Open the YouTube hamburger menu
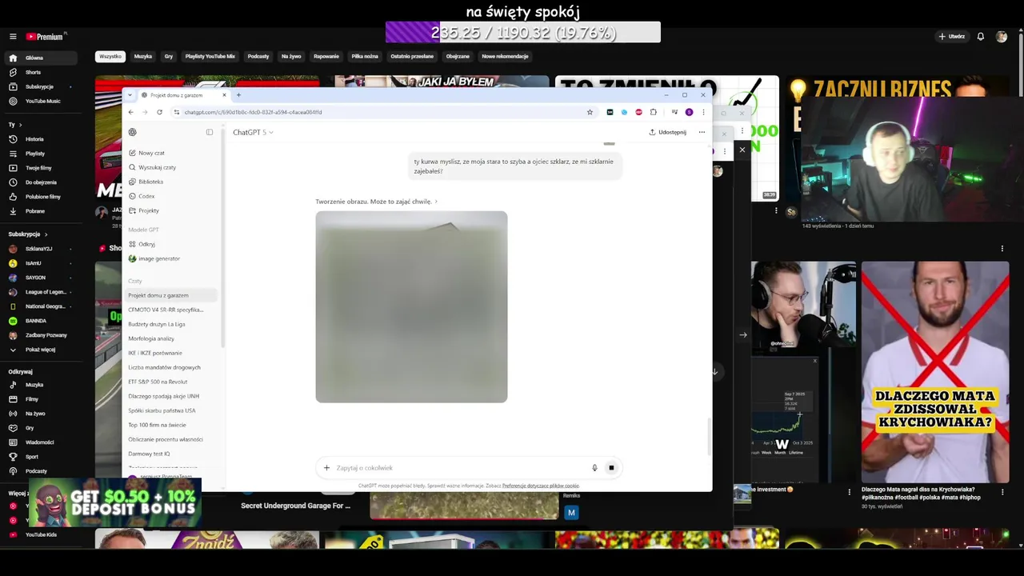1024x576 pixels. click(x=13, y=37)
